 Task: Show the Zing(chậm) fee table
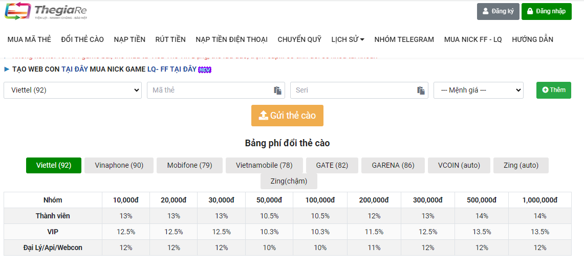[289, 181]
